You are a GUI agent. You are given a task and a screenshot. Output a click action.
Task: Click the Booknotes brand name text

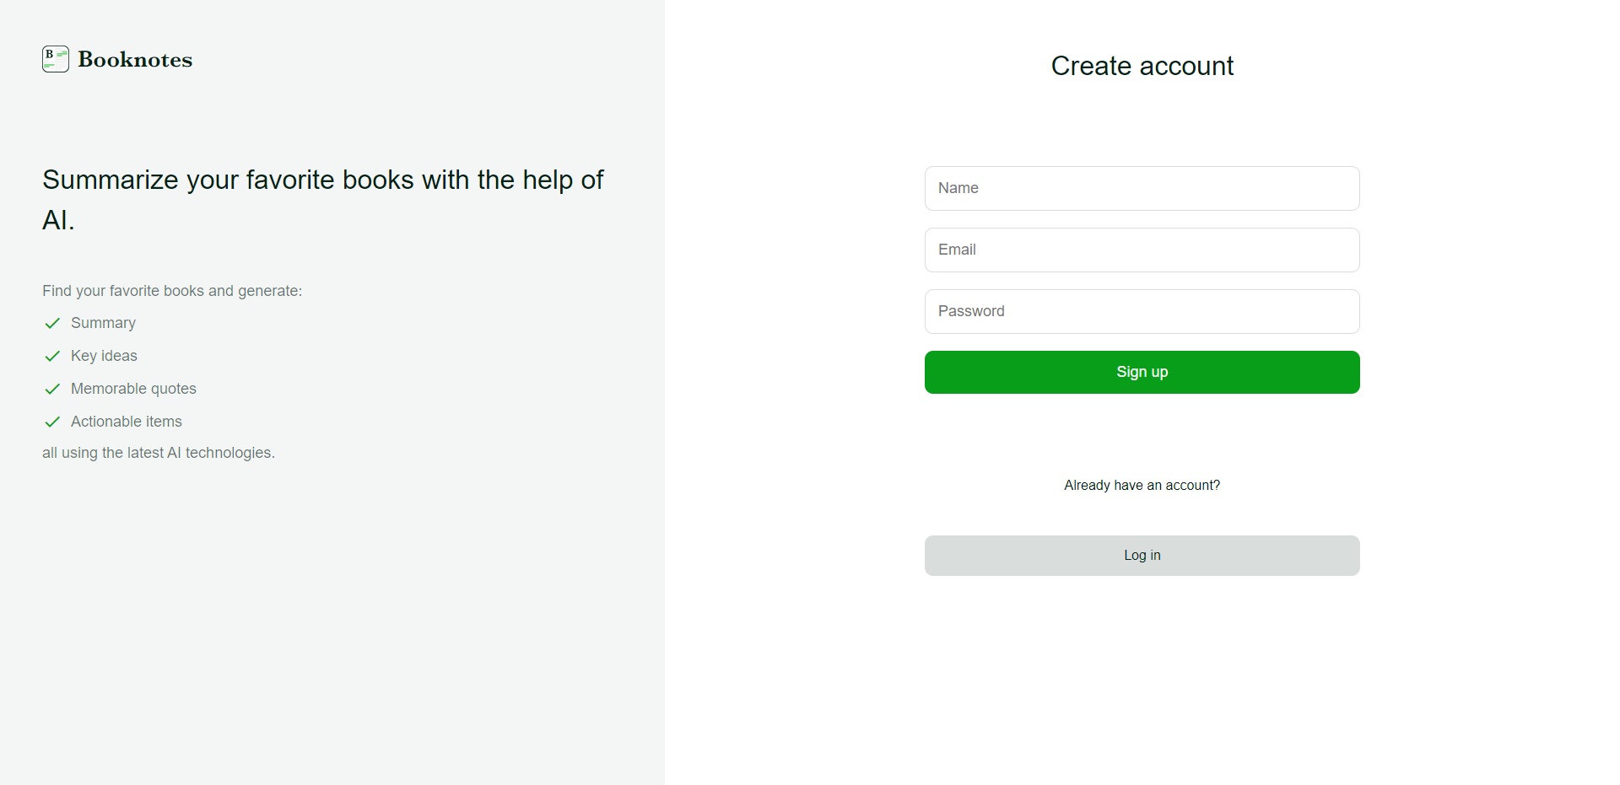pos(135,60)
